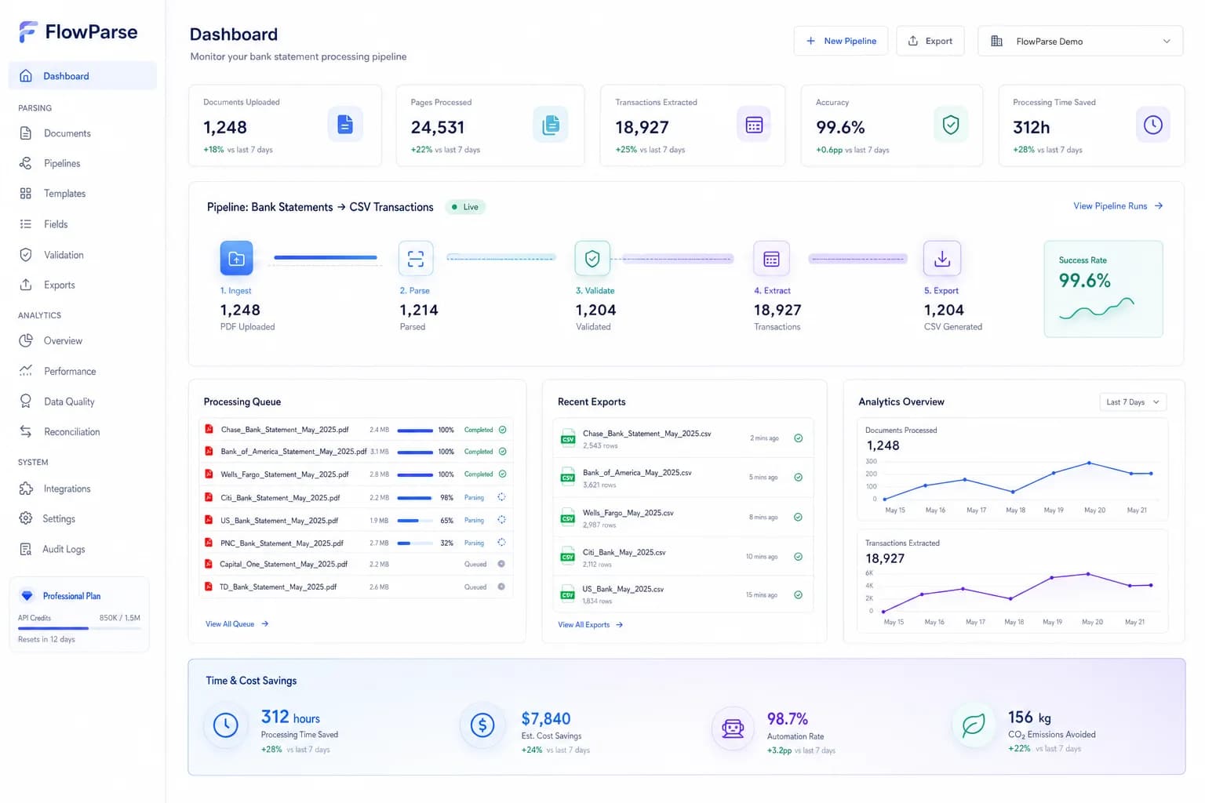1205x803 pixels.
Task: Click the Resets in 12 days text
Action: (x=46, y=640)
